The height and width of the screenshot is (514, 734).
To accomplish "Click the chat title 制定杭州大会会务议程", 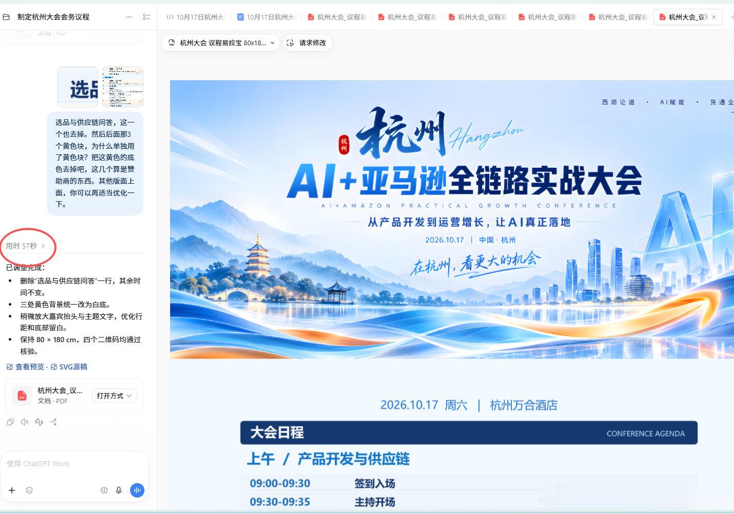I will click(53, 17).
